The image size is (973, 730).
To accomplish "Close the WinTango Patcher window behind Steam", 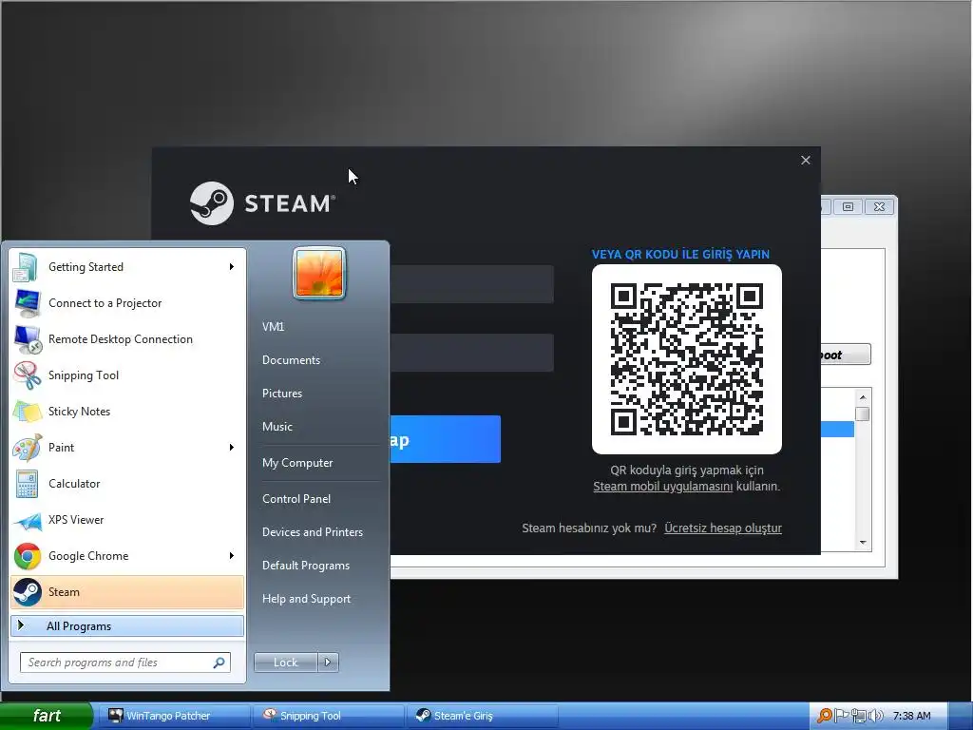I will 879,206.
